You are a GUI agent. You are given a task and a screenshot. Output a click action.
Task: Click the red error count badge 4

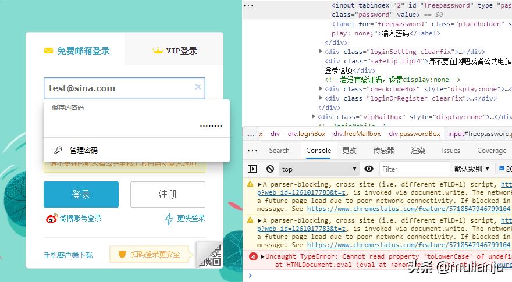[x=253, y=256]
